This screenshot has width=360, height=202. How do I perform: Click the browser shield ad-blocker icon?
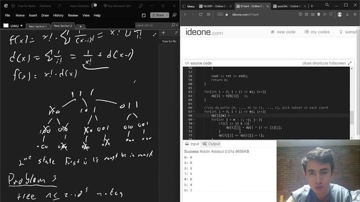[319, 15]
